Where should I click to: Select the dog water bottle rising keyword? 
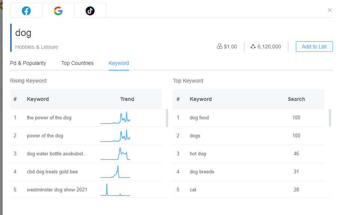coord(57,154)
